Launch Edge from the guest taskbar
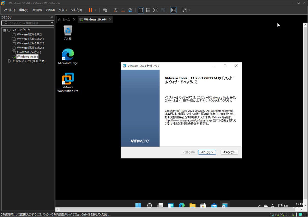This screenshot has width=308, height=217. [182, 205]
